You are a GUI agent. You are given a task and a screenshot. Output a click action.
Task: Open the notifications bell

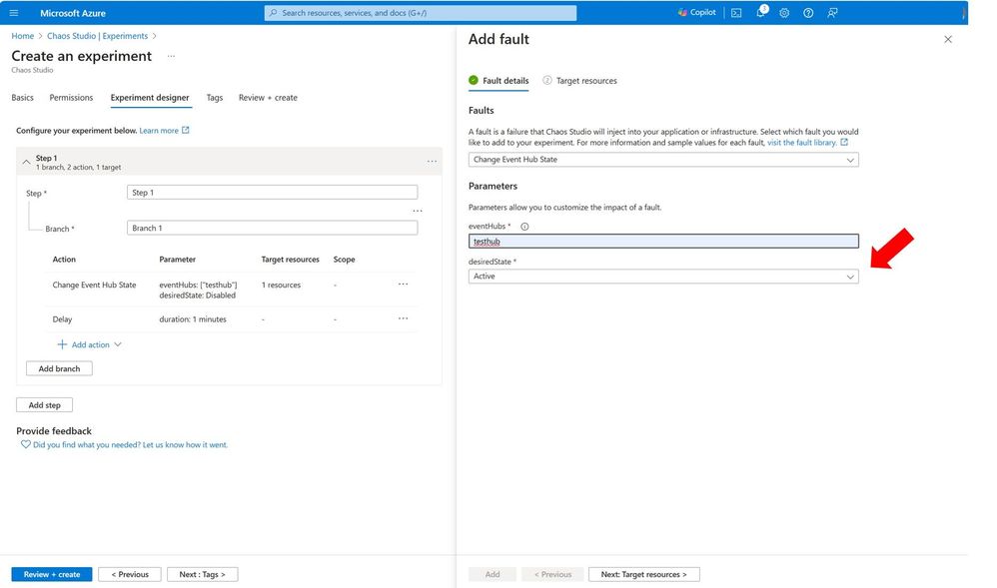760,13
